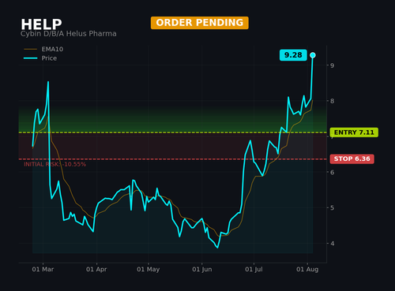The height and width of the screenshot is (291, 395).
Task: Click the 9.28 current price label
Action: coord(293,55)
